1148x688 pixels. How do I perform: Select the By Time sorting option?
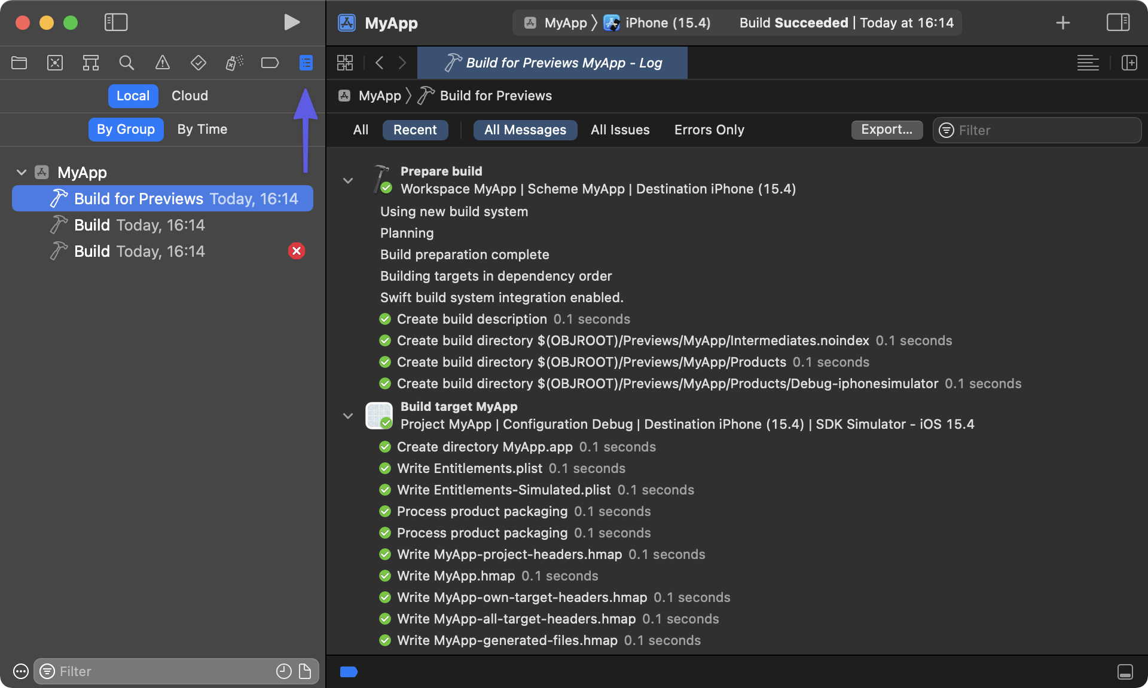click(201, 129)
